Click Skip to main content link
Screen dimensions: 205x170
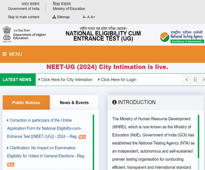coord(24,17)
